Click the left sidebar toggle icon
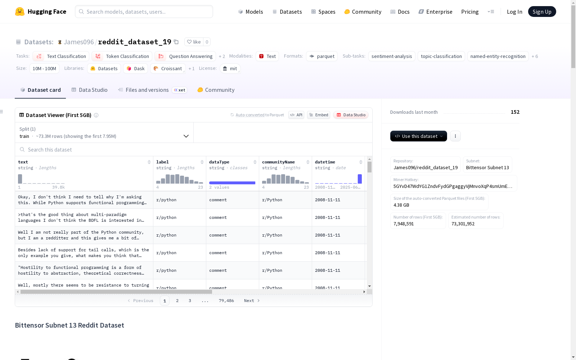576x360 pixels. pos(2,112)
